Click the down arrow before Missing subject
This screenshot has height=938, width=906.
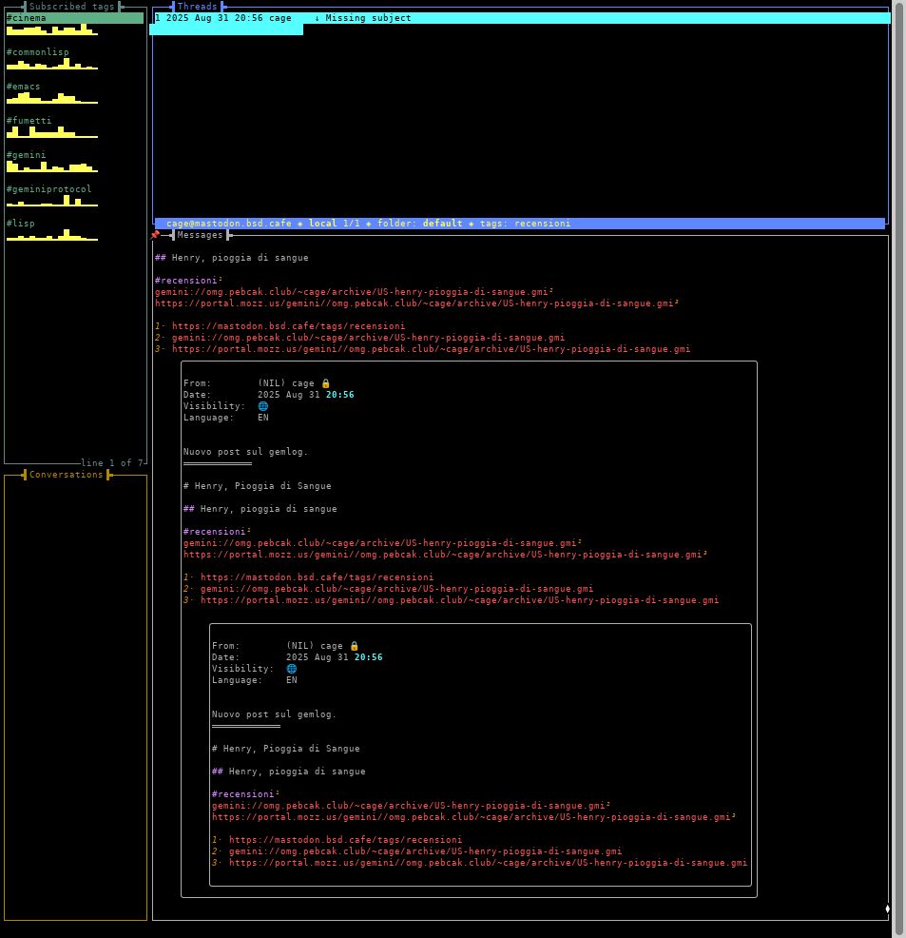[318, 17]
